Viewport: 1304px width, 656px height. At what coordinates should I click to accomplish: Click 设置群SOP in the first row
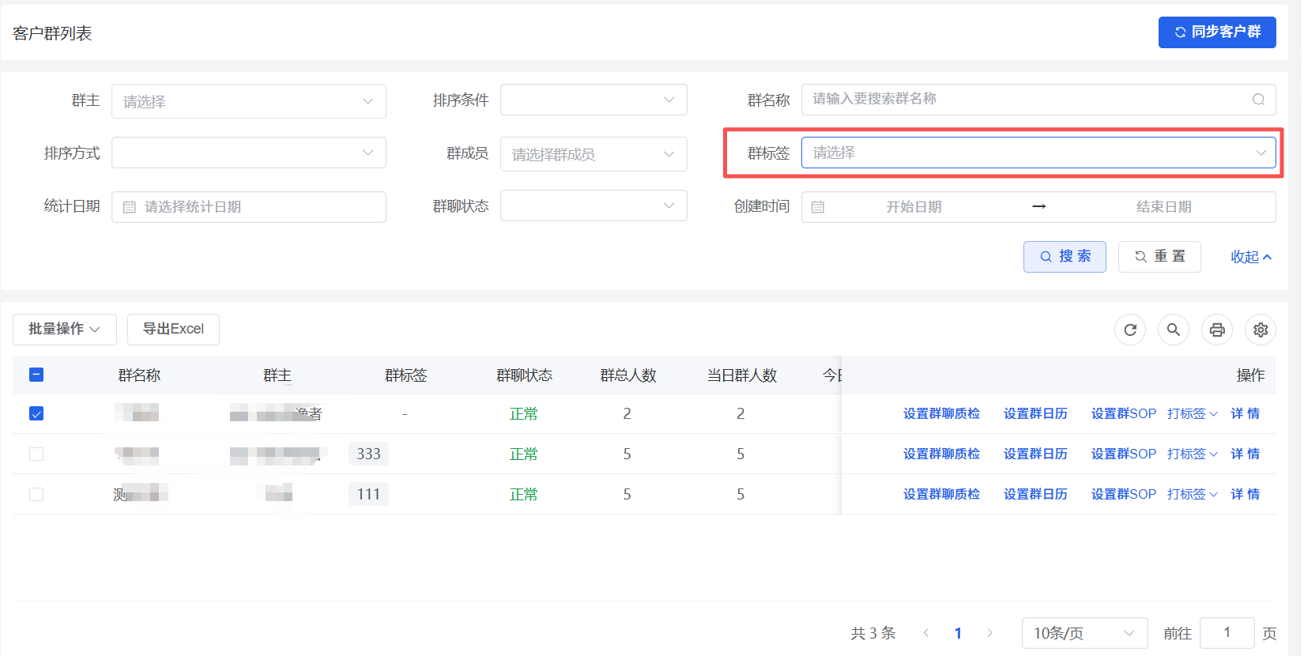pyautogui.click(x=1123, y=413)
